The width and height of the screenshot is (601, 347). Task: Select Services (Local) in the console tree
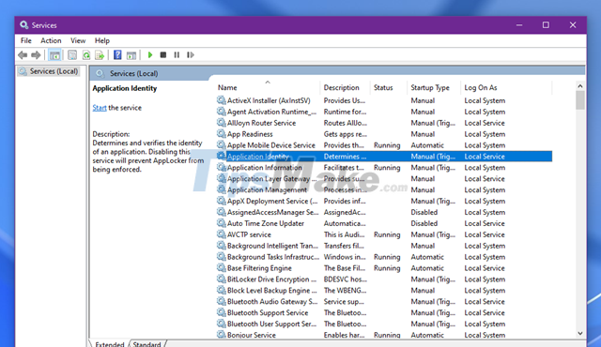[49, 71]
